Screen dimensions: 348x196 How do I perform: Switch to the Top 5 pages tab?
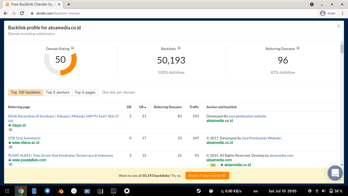[85, 92]
